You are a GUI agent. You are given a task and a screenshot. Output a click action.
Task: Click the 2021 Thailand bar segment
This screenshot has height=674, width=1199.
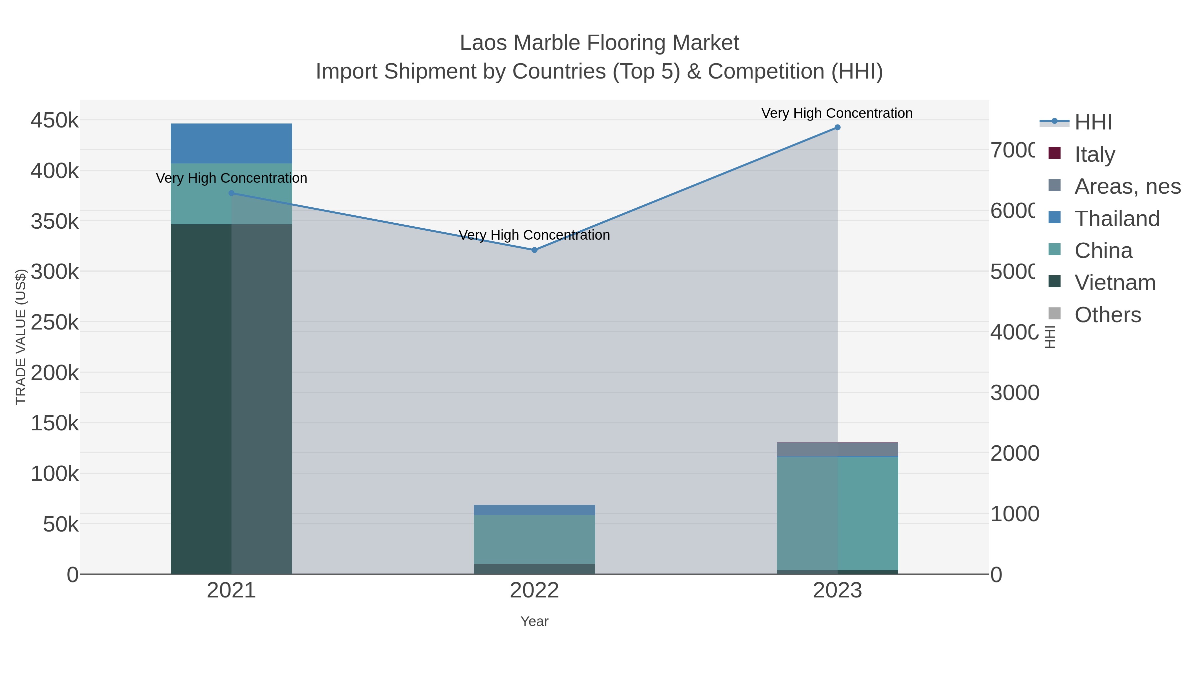pos(231,143)
